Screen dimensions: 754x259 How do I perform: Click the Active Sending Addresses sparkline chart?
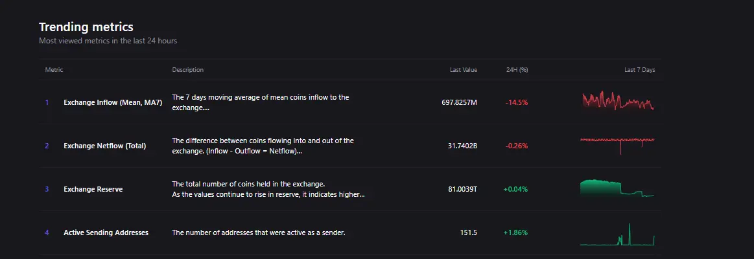617,236
